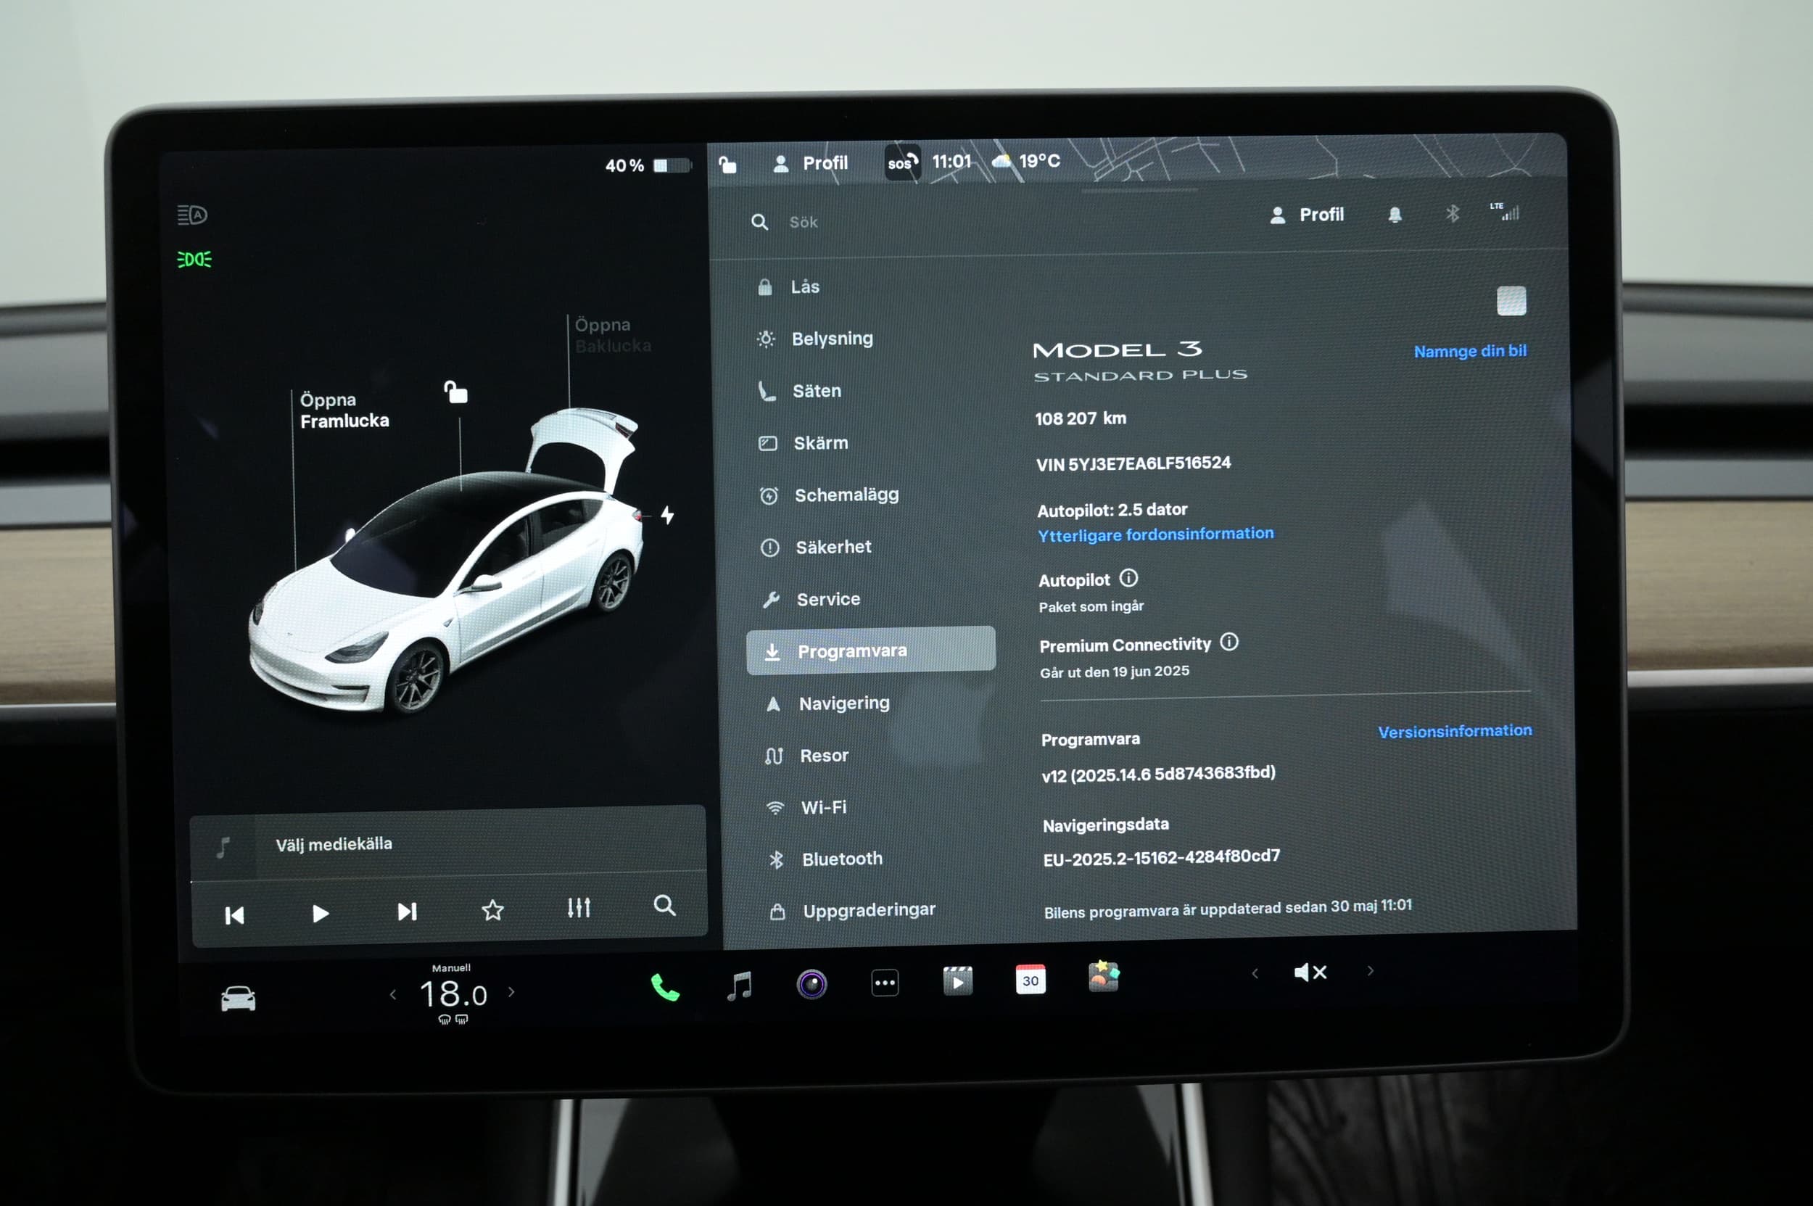
Task: Tap the Autopilot info circle icon
Action: pos(1128,578)
